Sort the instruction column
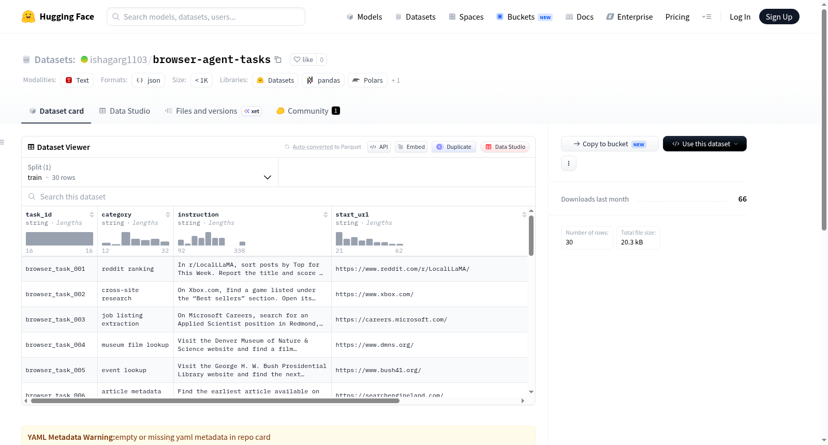Image resolution: width=828 pixels, height=445 pixels. tap(326, 214)
